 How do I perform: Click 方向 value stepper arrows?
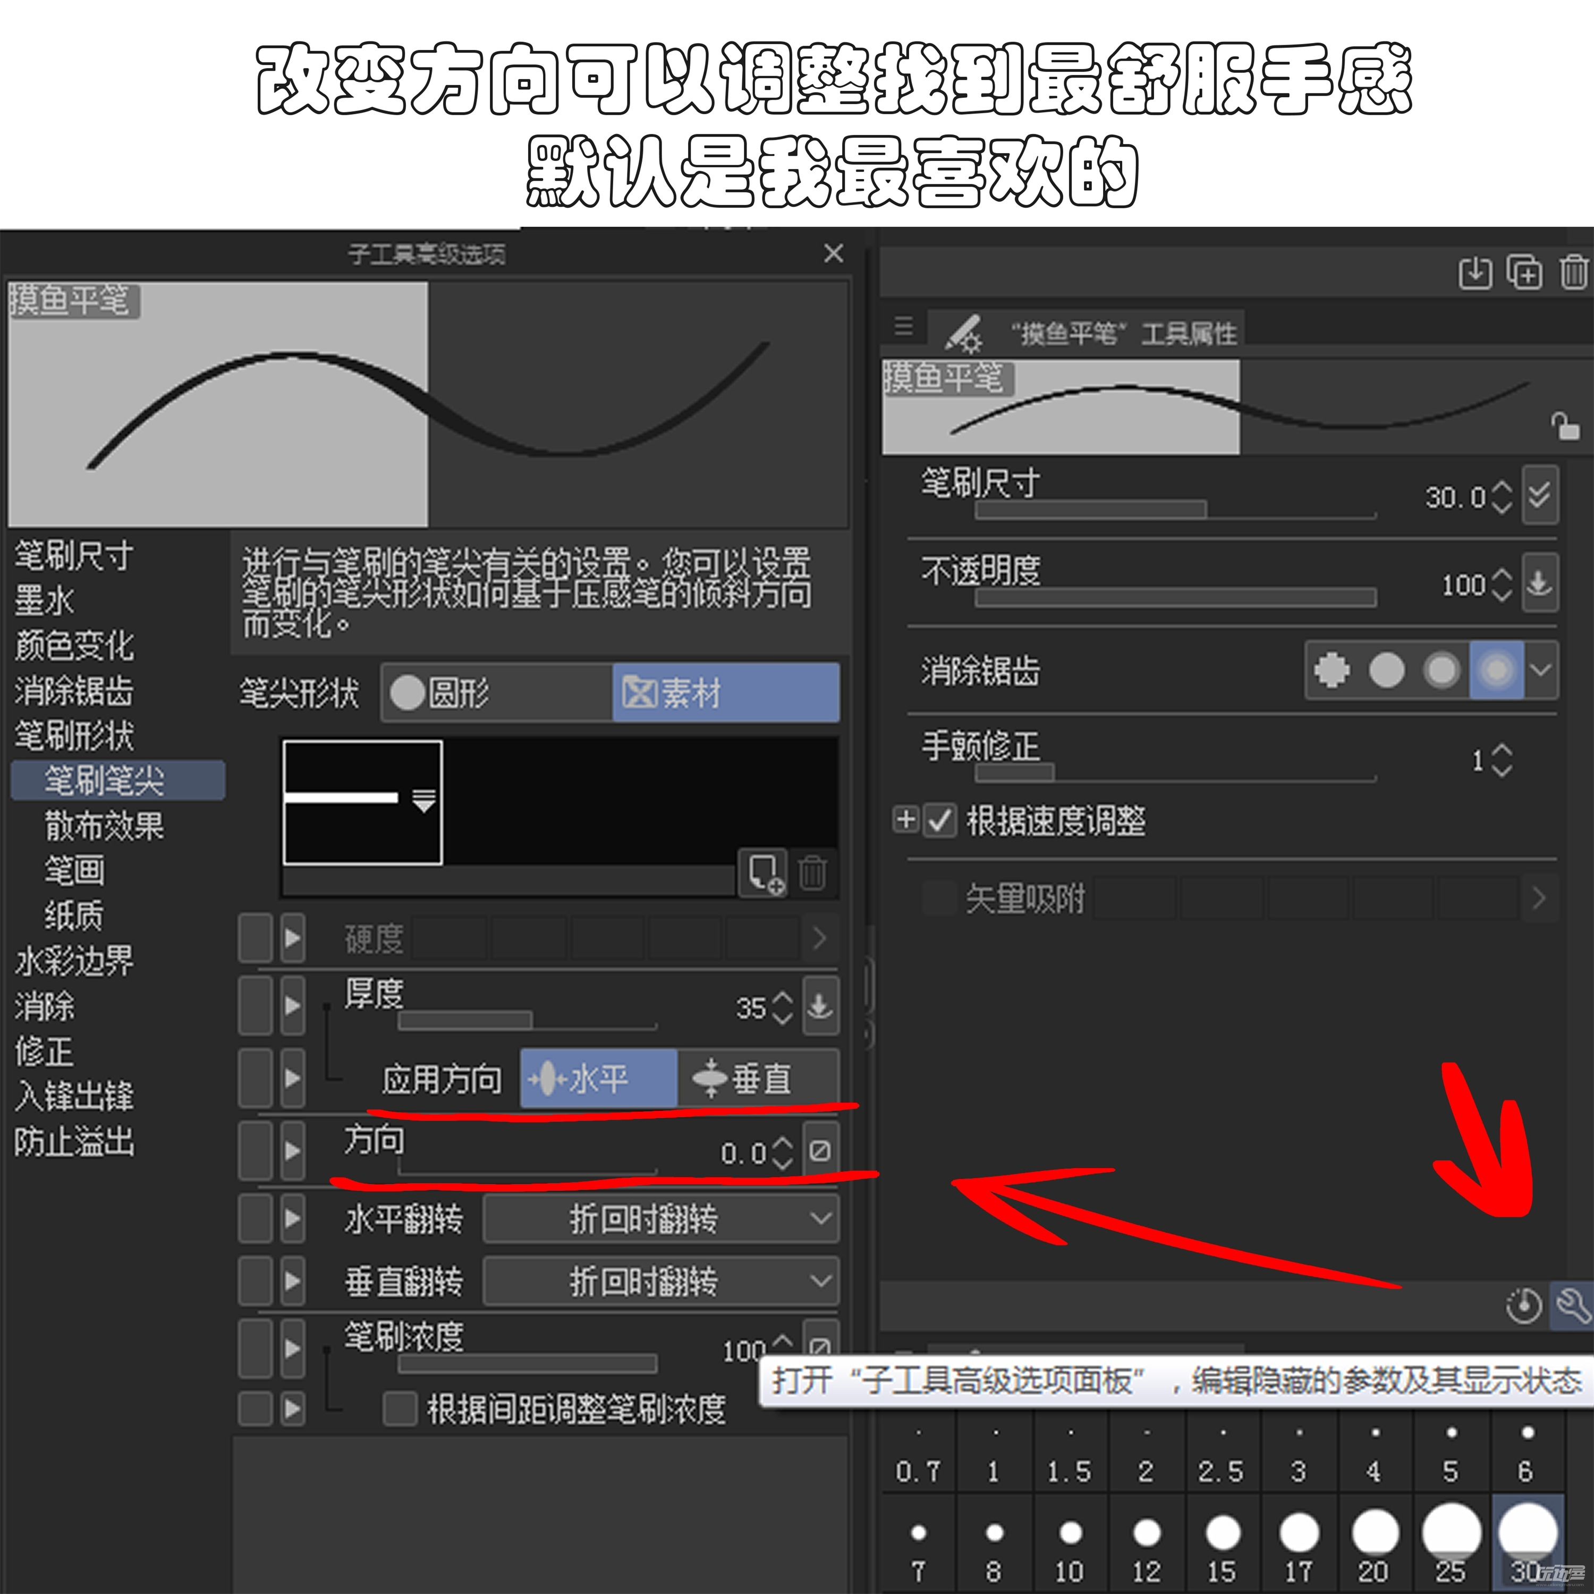click(x=781, y=1152)
